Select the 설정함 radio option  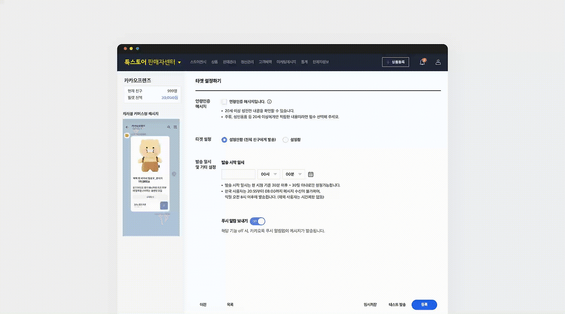[x=285, y=140]
